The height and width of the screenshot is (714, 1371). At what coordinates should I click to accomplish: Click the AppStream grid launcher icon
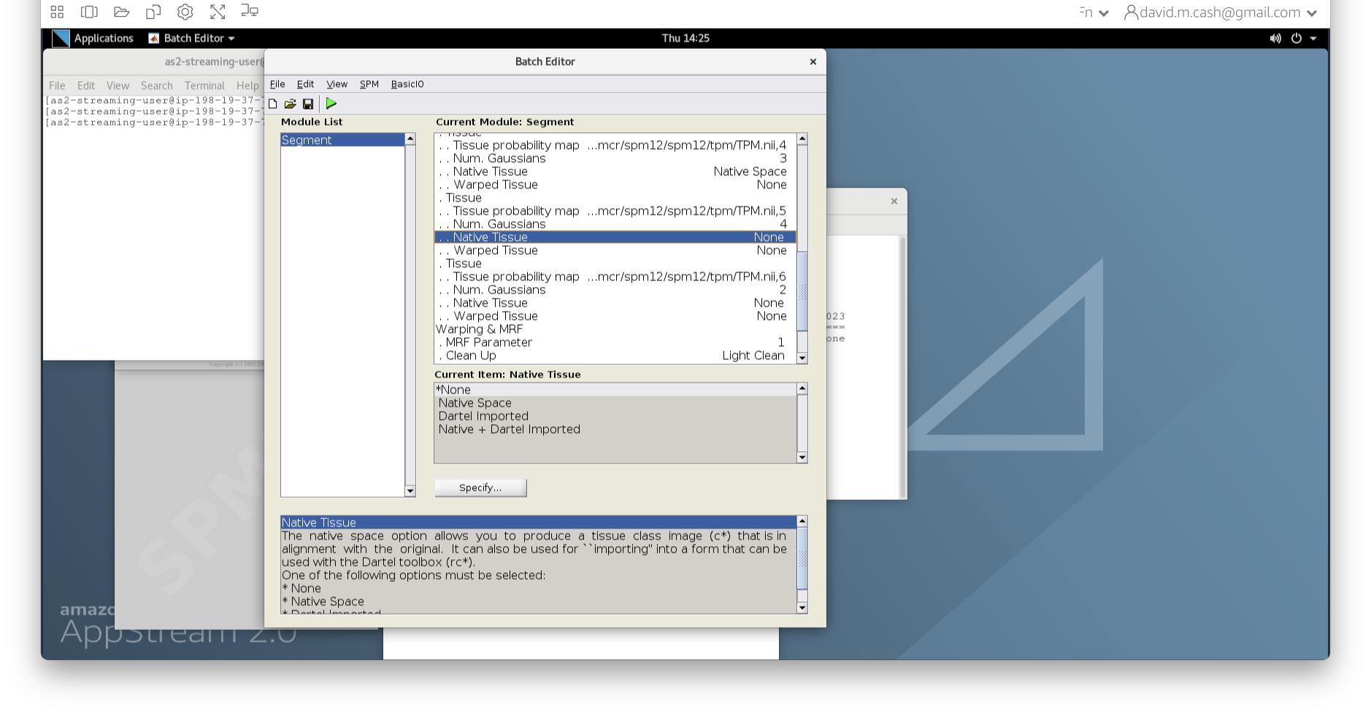coord(57,12)
